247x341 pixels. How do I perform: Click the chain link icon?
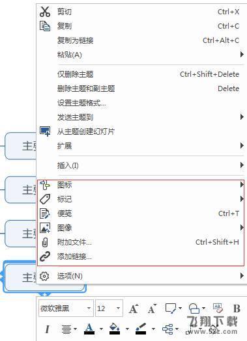tap(45, 256)
